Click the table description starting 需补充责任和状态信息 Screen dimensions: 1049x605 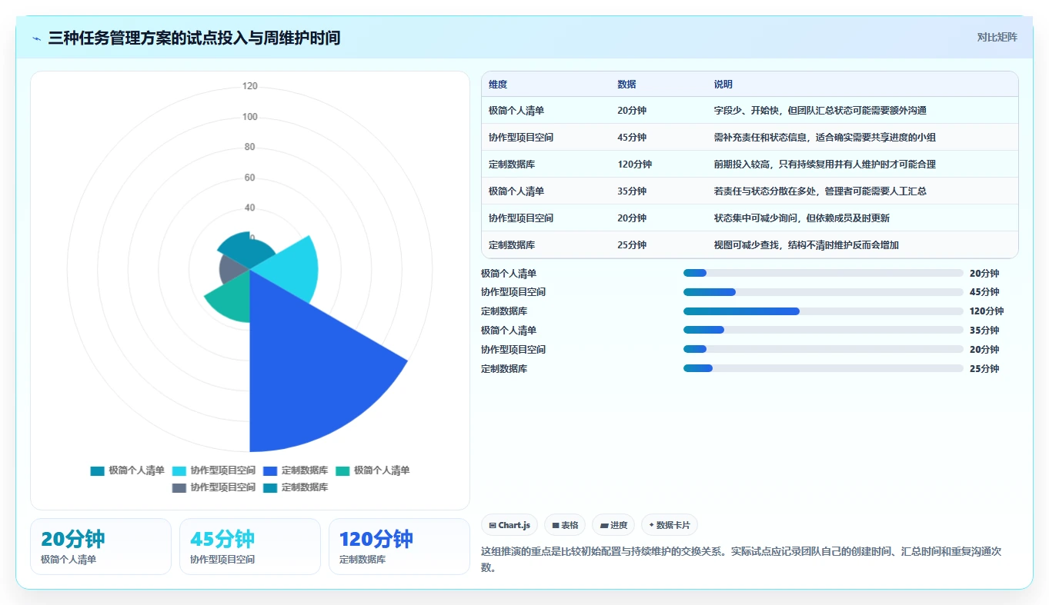(825, 138)
